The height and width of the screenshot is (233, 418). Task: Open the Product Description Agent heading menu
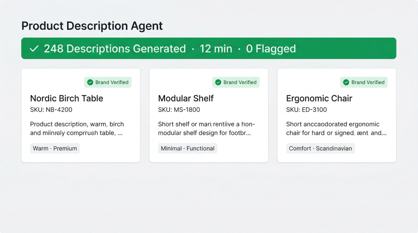point(92,26)
